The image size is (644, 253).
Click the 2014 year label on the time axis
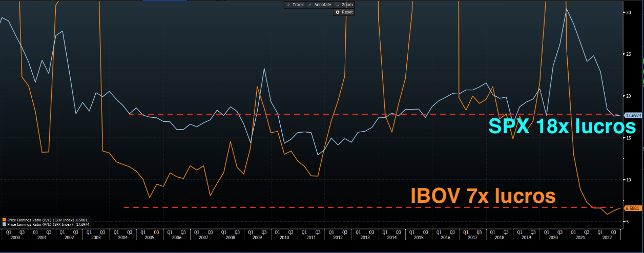tap(392, 238)
